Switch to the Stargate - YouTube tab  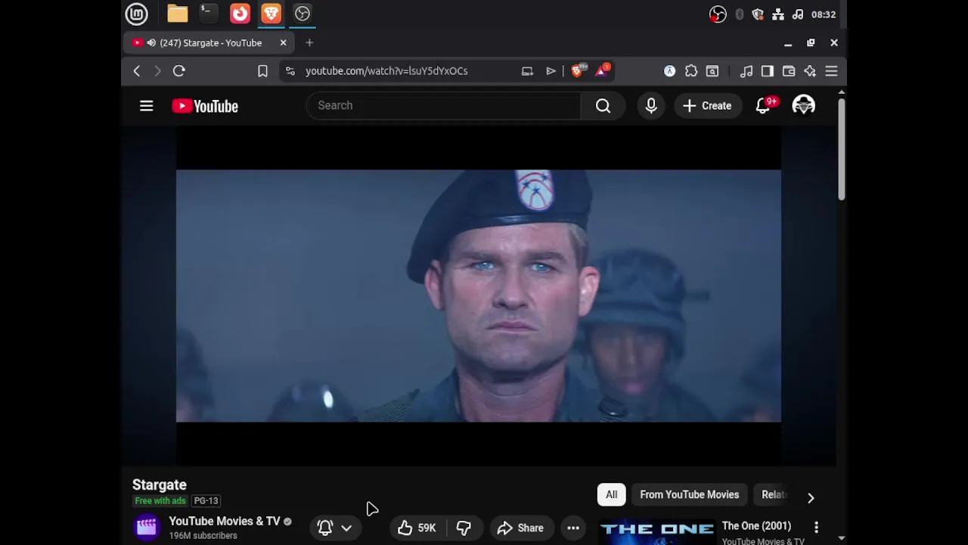tap(207, 42)
